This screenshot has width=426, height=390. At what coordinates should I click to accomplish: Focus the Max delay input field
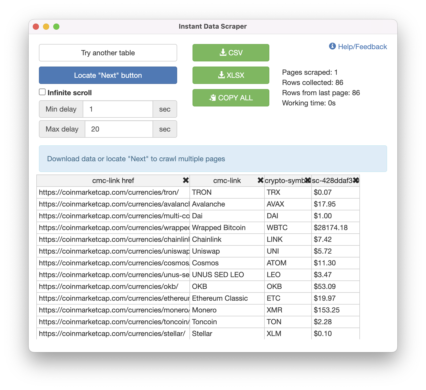point(119,129)
